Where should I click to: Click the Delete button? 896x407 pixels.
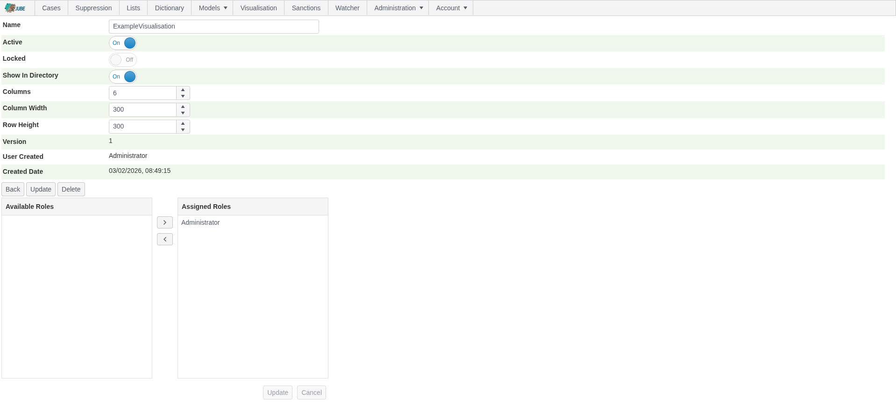tap(71, 189)
